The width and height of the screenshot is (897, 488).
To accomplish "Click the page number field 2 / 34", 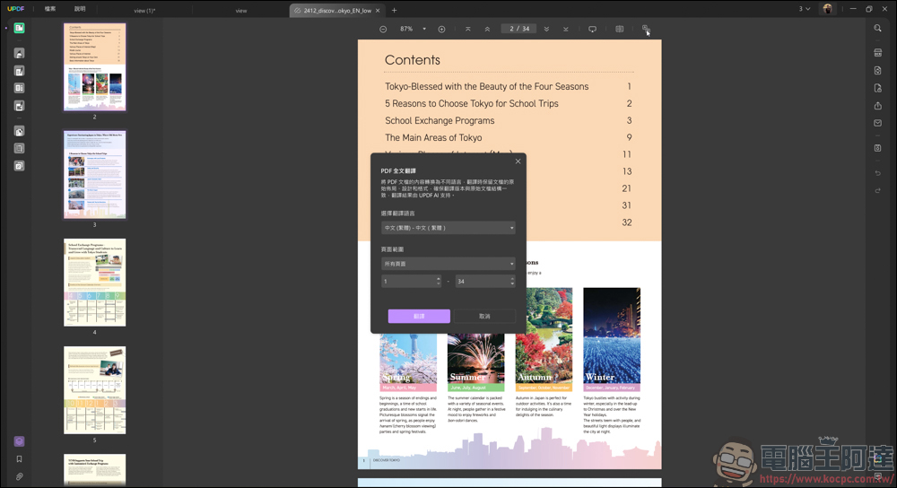I will click(519, 29).
